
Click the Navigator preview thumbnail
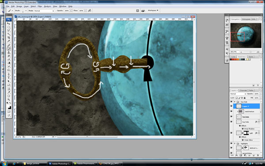[246, 35]
